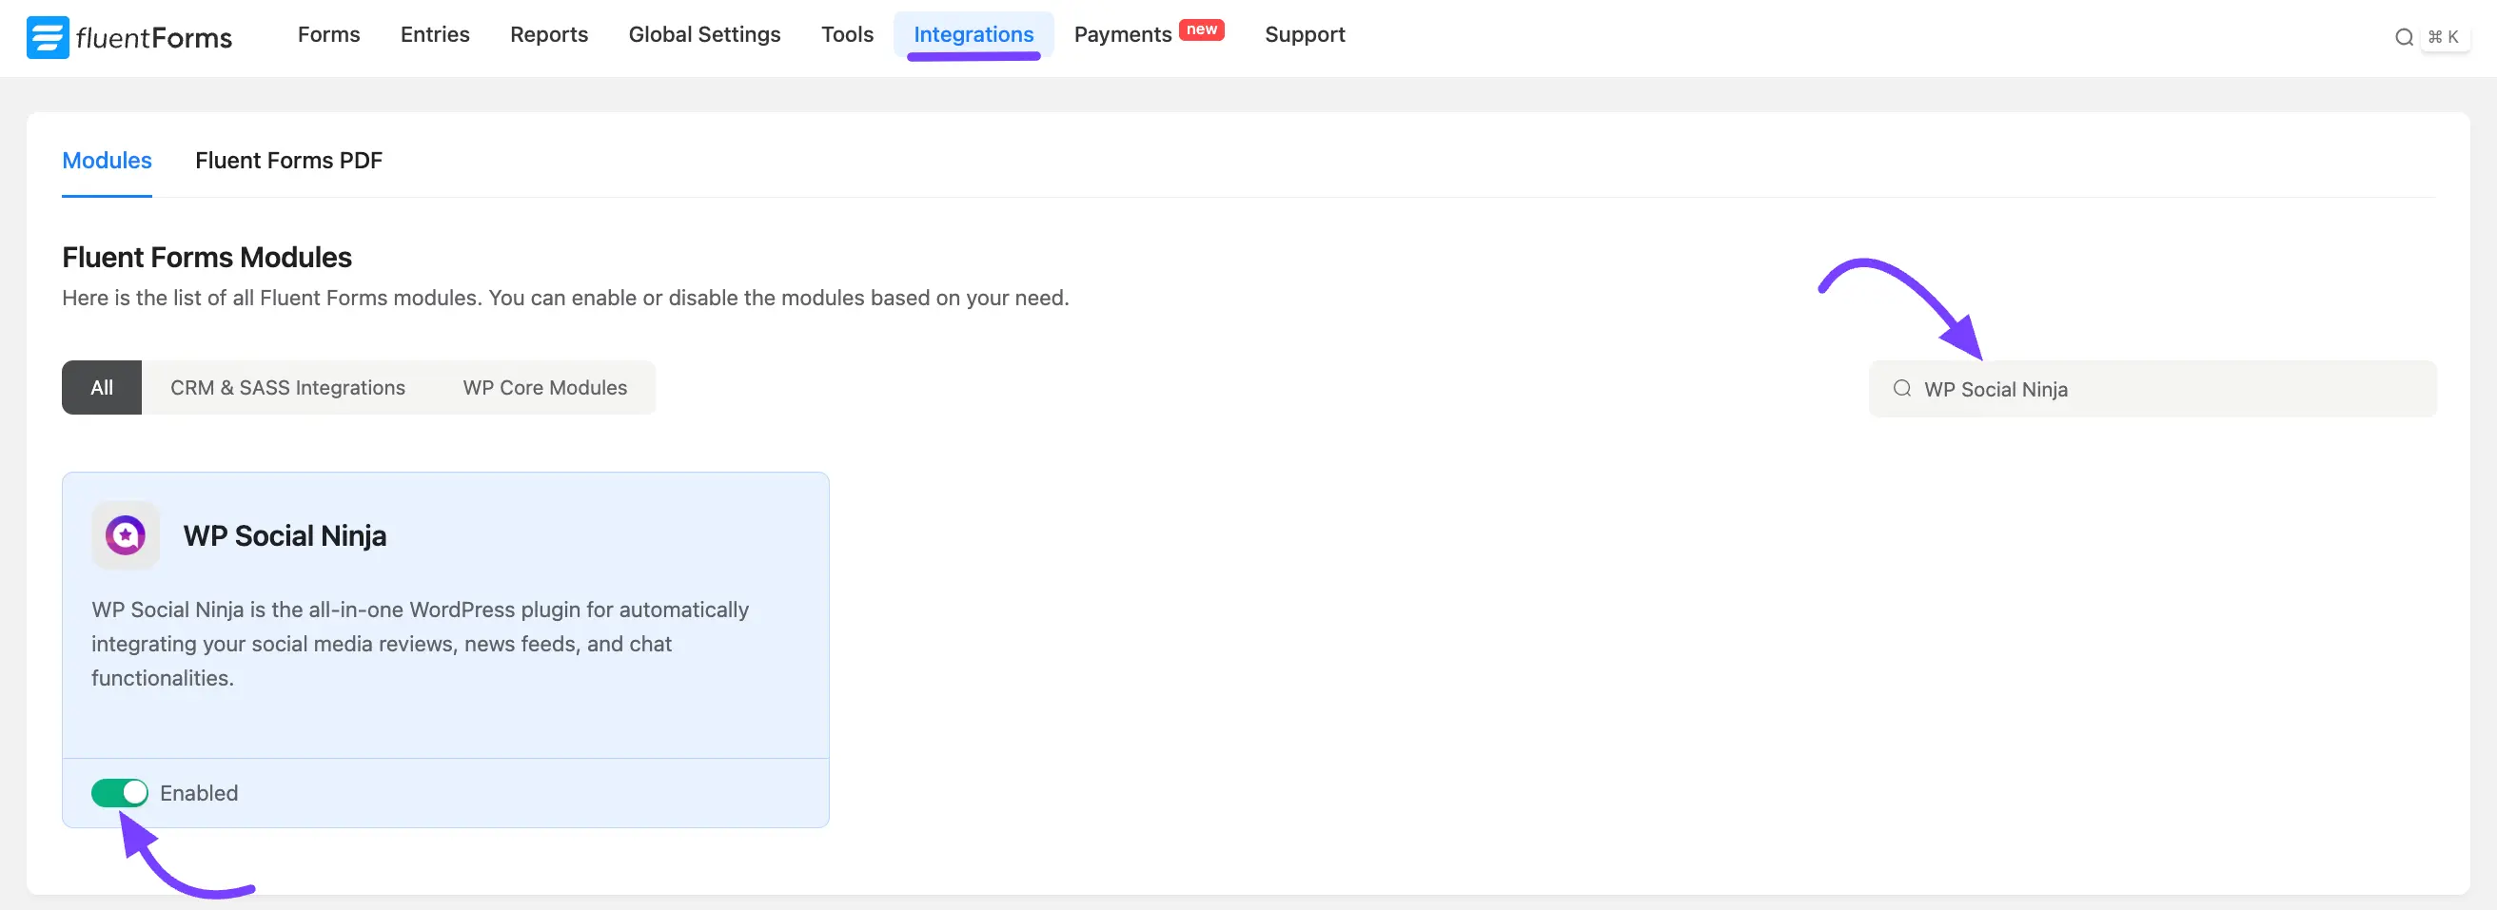
Task: Click the search icon inside the search field
Action: [x=1903, y=388]
